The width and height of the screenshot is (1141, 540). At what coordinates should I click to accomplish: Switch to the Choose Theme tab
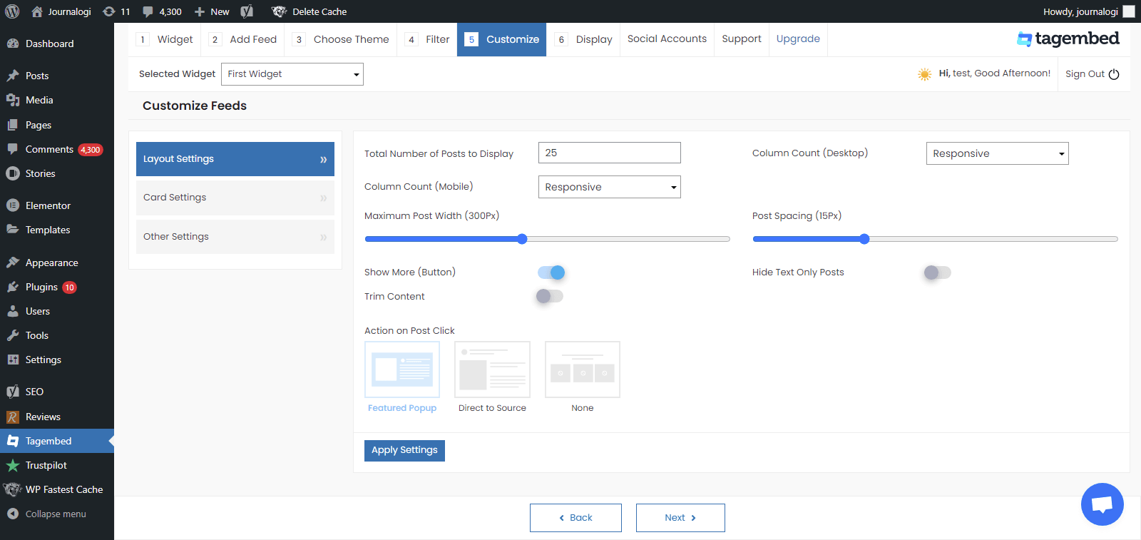341,39
